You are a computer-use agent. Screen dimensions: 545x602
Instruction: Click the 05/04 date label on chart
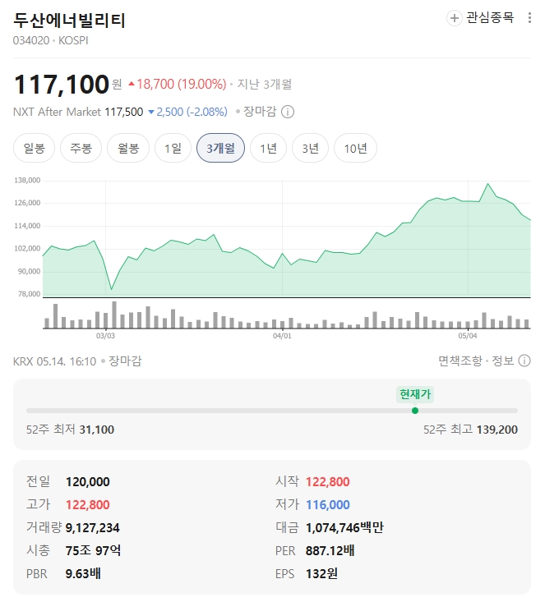click(x=468, y=336)
